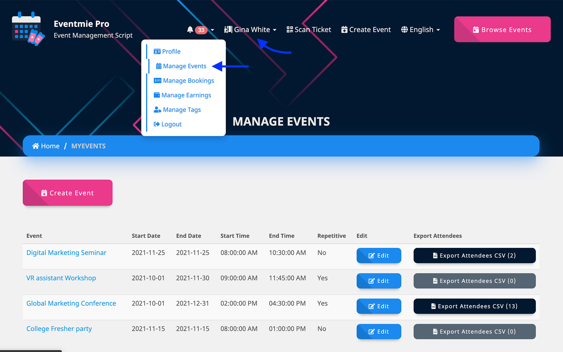Click Create Event button above the table
The image size is (563, 352).
pos(68,193)
